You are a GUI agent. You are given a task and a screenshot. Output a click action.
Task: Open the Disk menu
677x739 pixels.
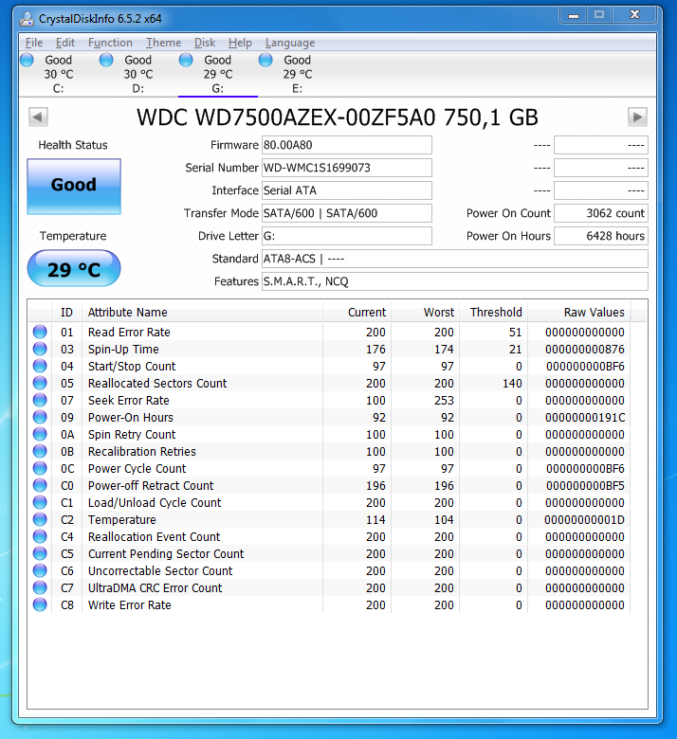coord(205,43)
